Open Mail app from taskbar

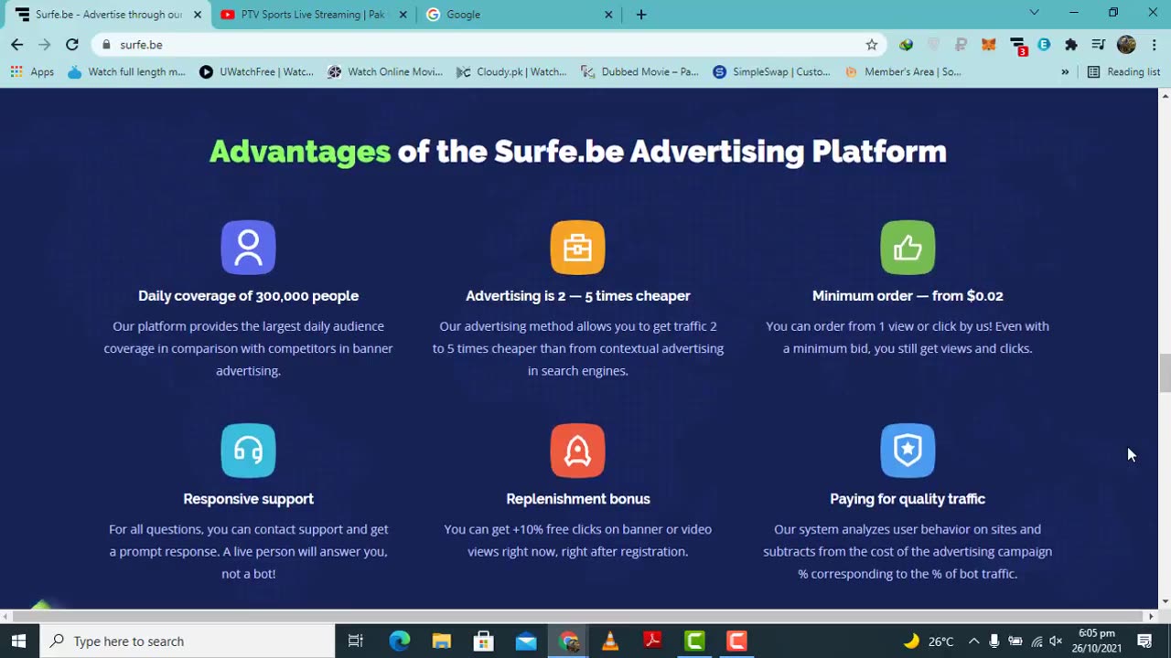click(525, 641)
